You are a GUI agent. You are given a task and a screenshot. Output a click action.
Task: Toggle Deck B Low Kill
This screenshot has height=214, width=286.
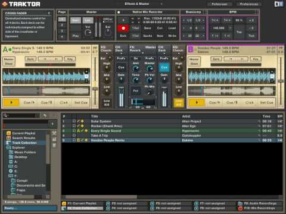pos(179,103)
